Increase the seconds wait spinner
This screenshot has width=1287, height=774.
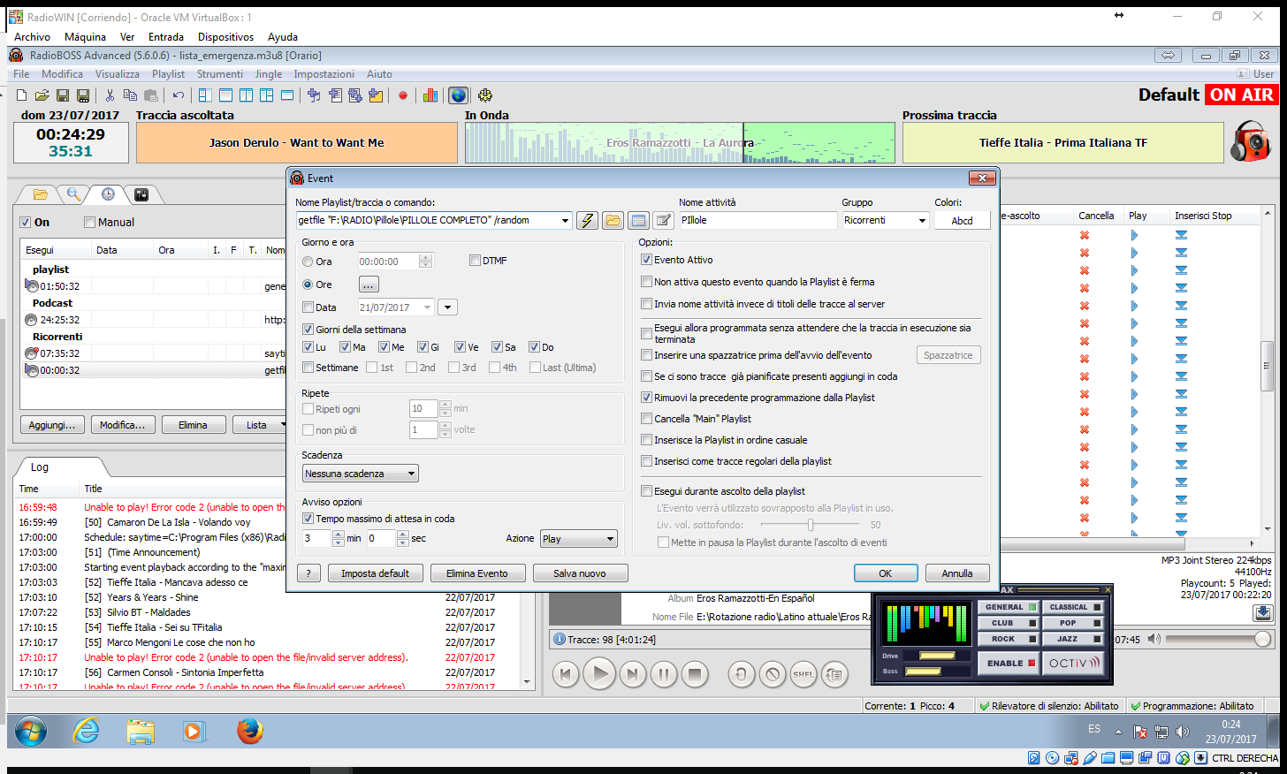click(403, 535)
